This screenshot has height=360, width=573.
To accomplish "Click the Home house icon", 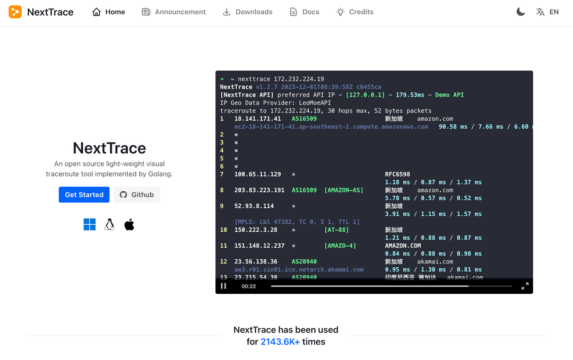I will [x=95, y=12].
